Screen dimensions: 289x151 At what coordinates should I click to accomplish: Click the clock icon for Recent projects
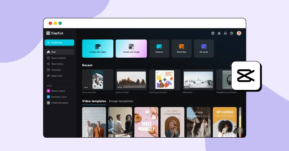click(x=48, y=58)
